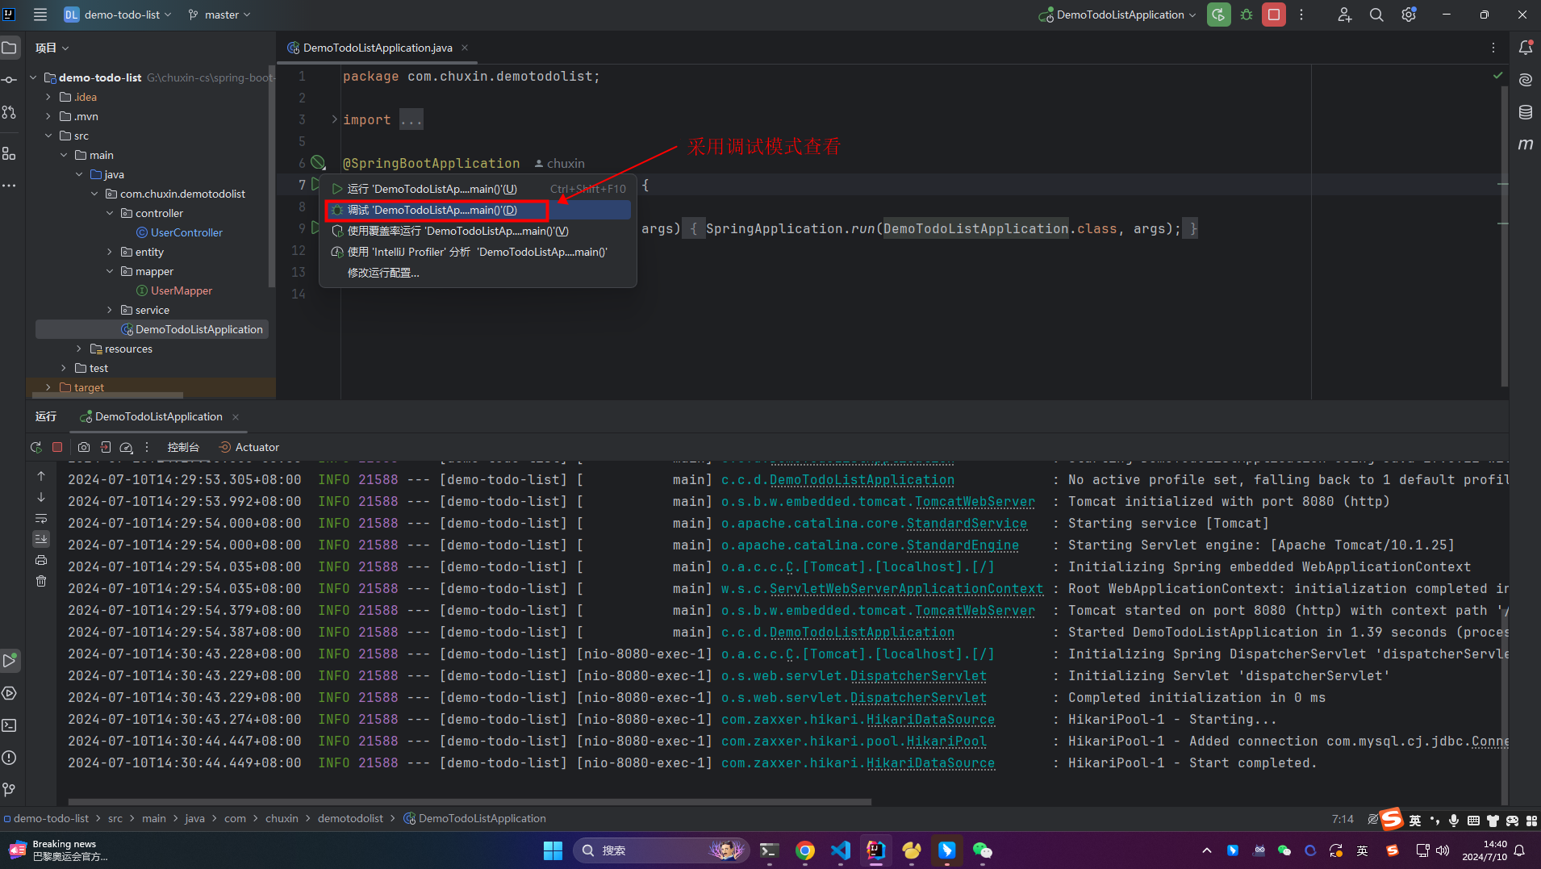The image size is (1541, 869).
Task: Toggle the Run tool window button
Action: (10, 661)
